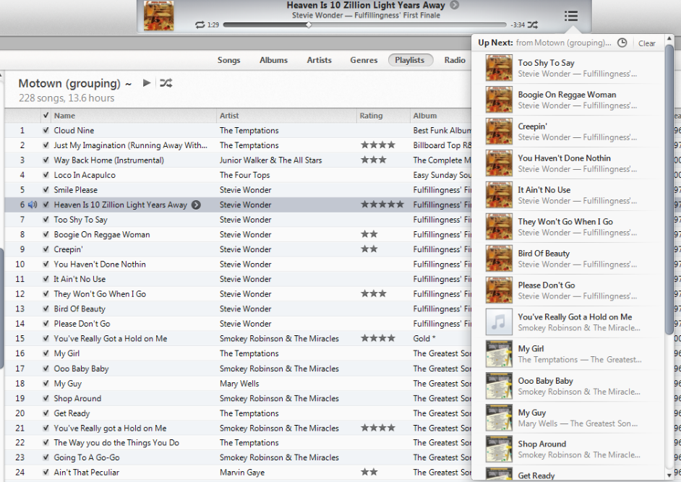Image resolution: width=681 pixels, height=482 pixels.
Task: Click Marvin Gaye artist cell
Action: (x=242, y=472)
